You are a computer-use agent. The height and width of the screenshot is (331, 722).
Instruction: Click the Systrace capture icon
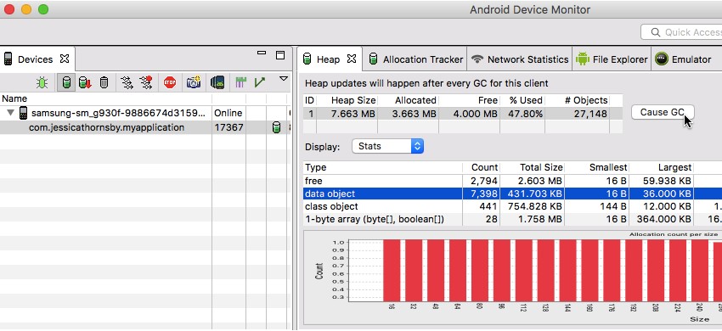pos(241,82)
